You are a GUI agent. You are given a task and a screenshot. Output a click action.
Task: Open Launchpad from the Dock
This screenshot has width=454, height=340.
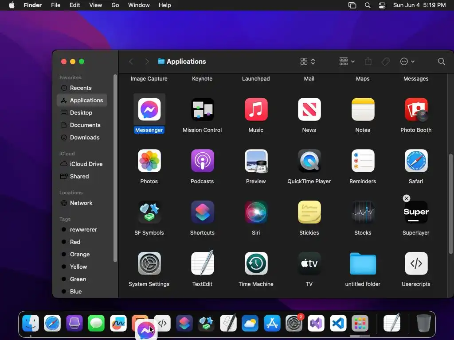coord(360,323)
